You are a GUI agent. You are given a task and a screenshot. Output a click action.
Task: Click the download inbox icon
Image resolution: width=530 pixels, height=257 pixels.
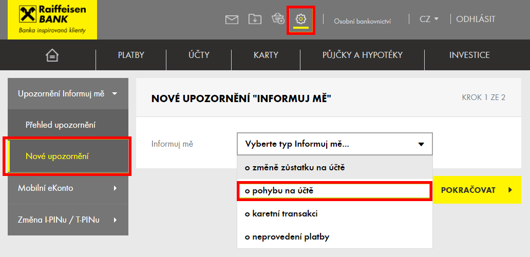coord(255,19)
